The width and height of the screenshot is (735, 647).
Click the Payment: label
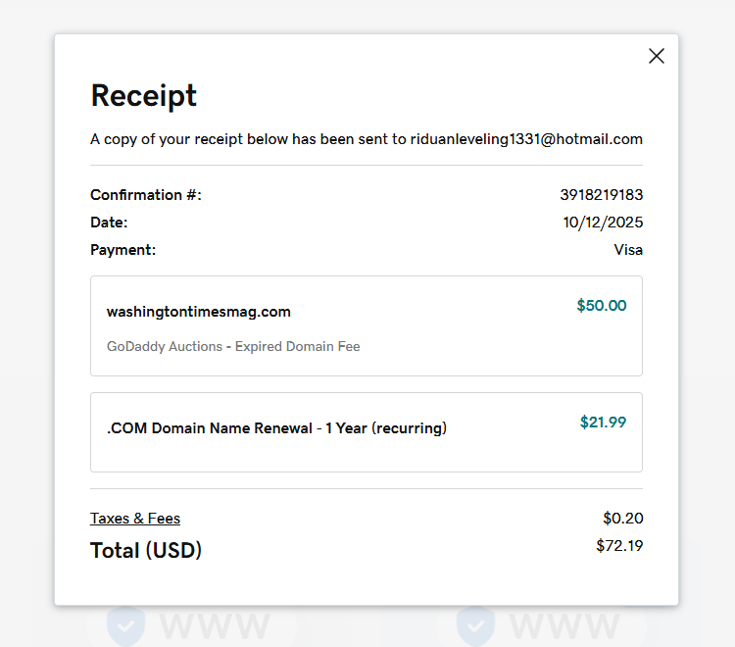[123, 250]
